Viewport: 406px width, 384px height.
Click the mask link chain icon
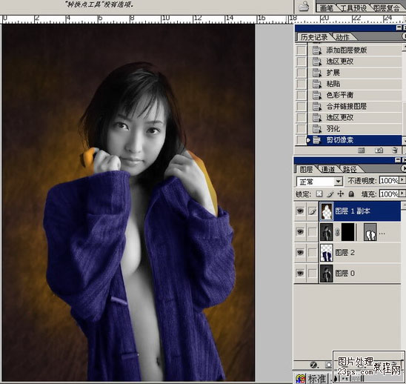coord(337,232)
